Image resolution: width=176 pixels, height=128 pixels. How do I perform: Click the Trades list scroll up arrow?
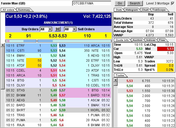coord(116,80)
